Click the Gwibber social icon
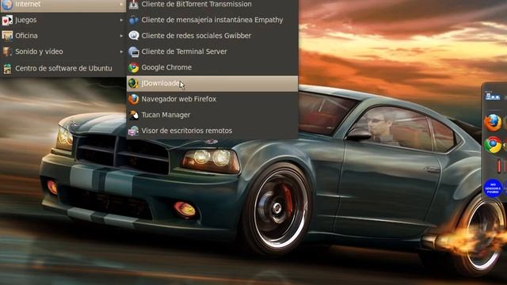Image resolution: width=507 pixels, height=285 pixels. click(x=134, y=36)
